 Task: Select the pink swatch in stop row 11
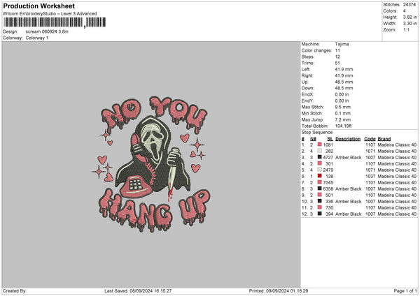tap(320, 207)
